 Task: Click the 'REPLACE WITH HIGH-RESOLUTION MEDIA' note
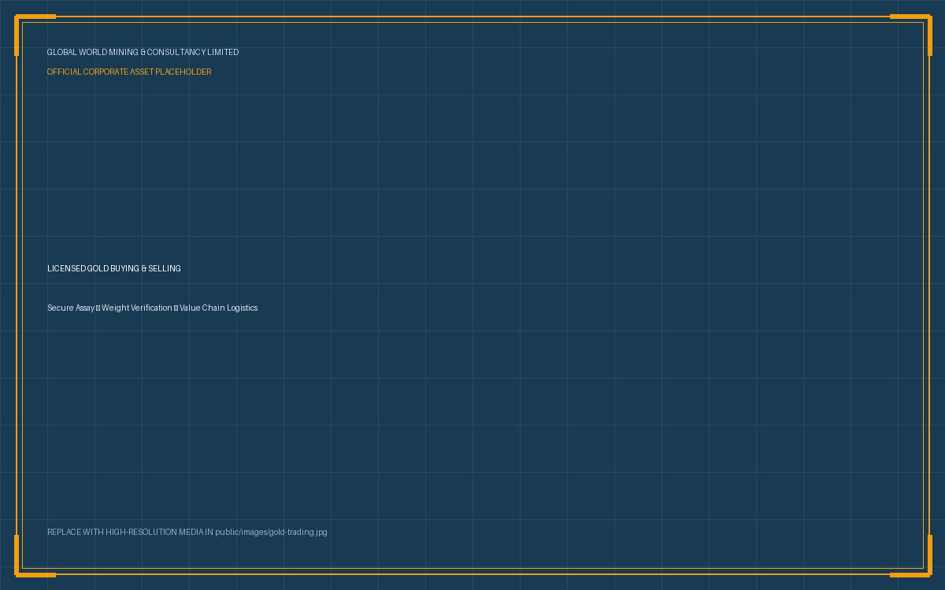[187, 532]
